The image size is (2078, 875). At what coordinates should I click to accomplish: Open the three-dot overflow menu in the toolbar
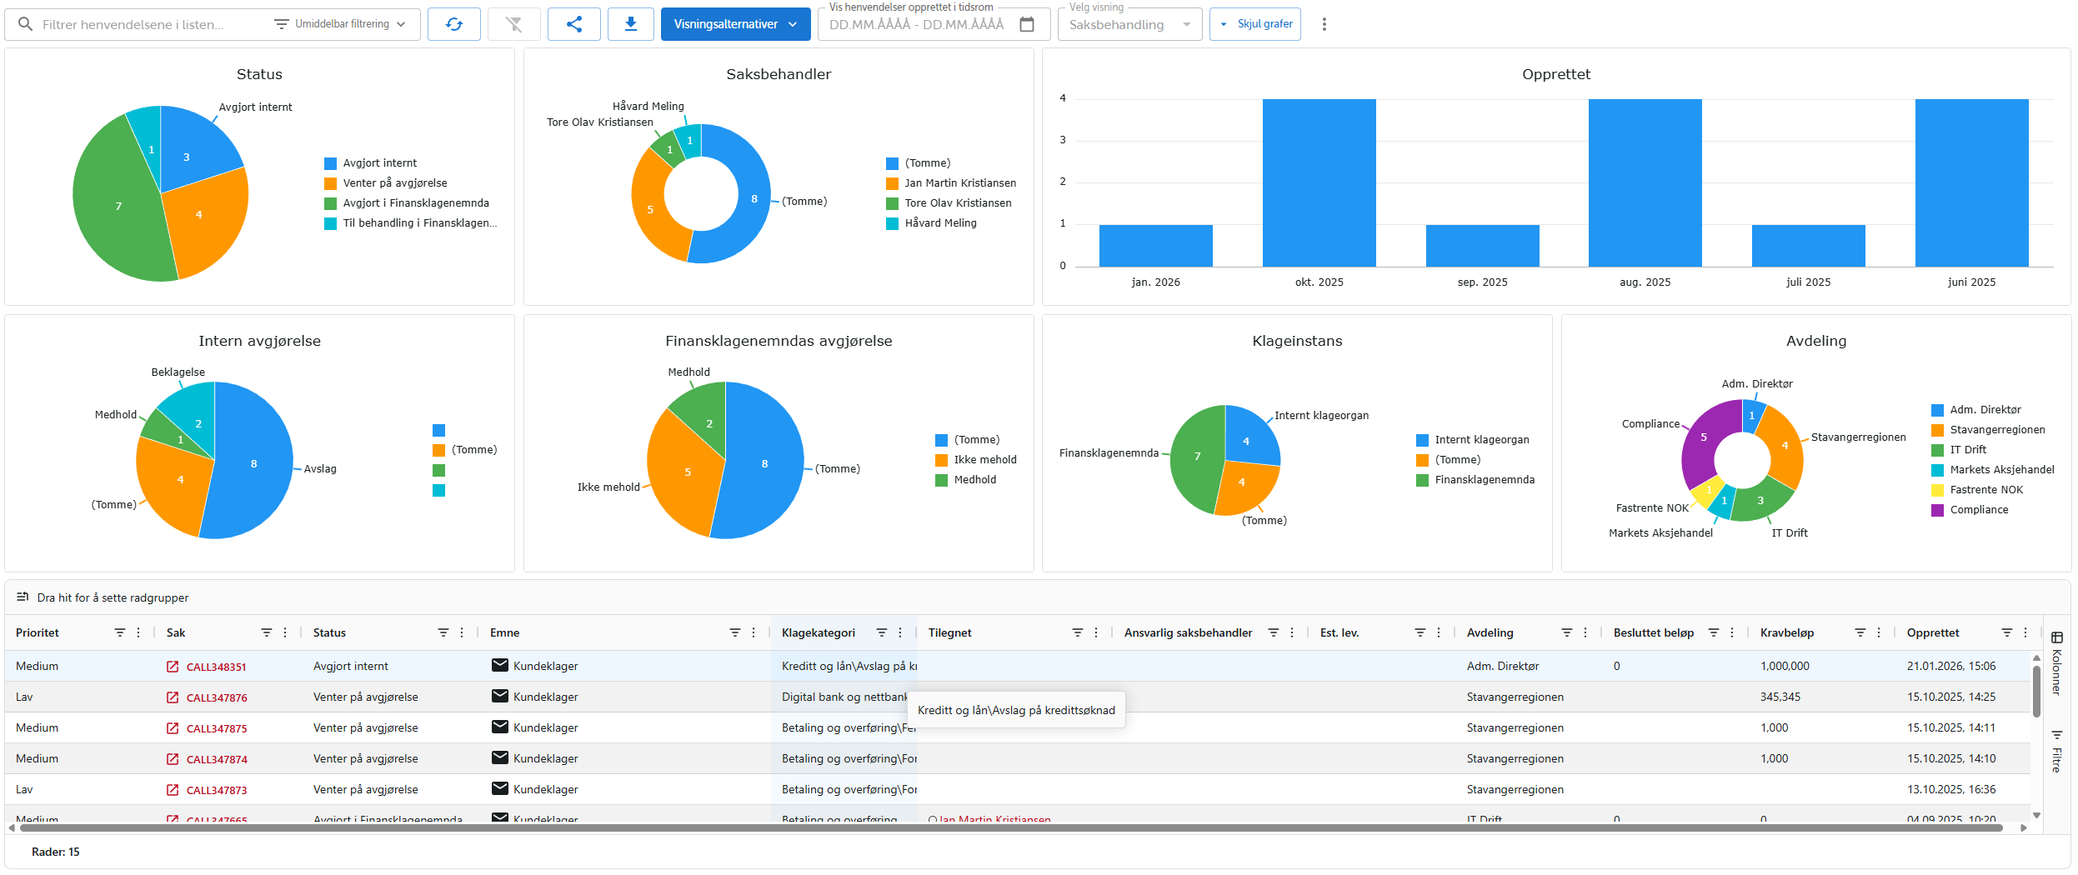click(1324, 23)
